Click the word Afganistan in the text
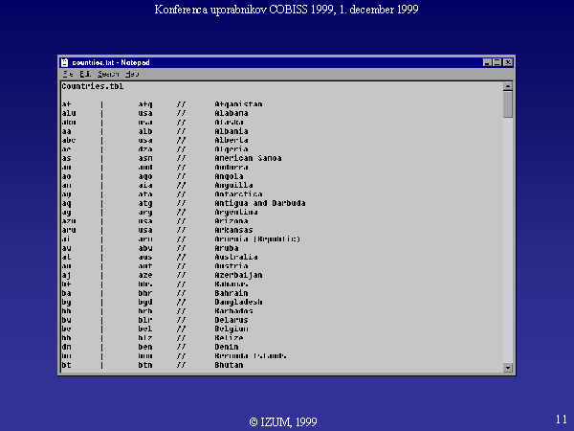The width and height of the screenshot is (574, 431). click(x=238, y=103)
